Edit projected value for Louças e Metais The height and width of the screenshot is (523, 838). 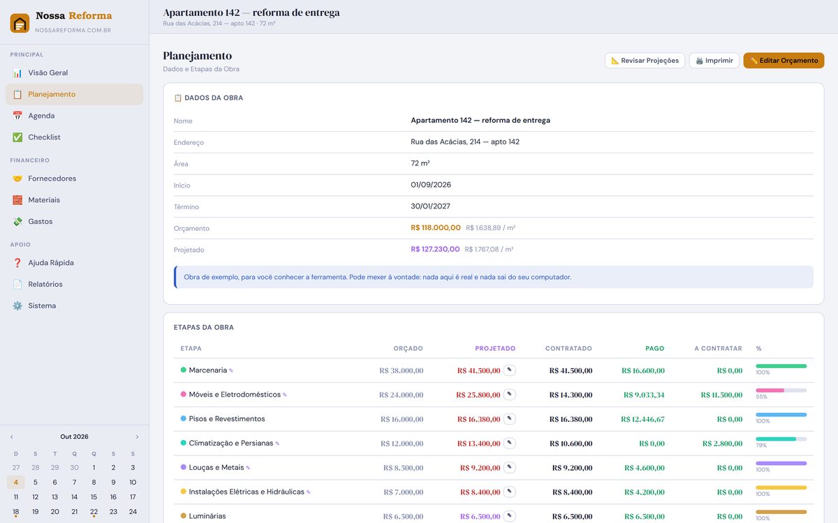point(510,468)
